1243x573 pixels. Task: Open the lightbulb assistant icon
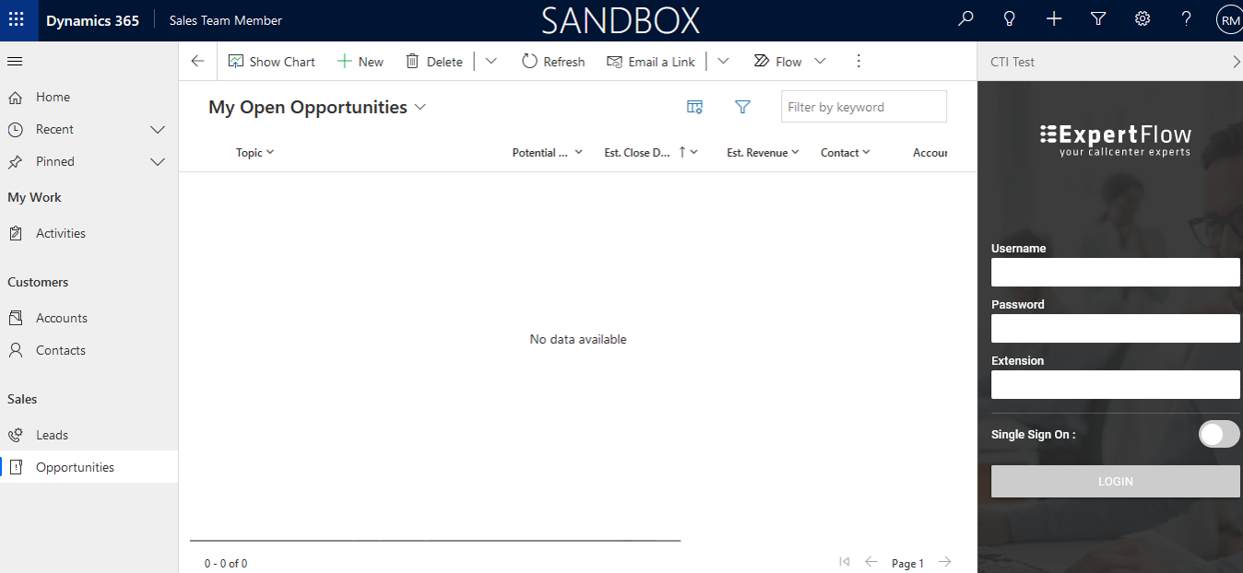click(x=1010, y=19)
